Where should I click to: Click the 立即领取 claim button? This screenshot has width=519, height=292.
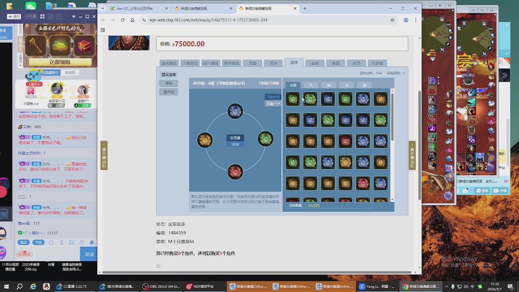click(x=60, y=62)
